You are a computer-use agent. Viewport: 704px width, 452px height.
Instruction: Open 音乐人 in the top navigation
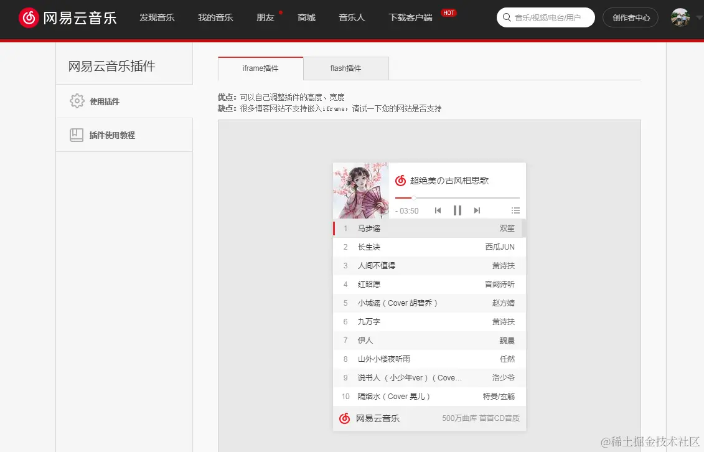pyautogui.click(x=352, y=17)
